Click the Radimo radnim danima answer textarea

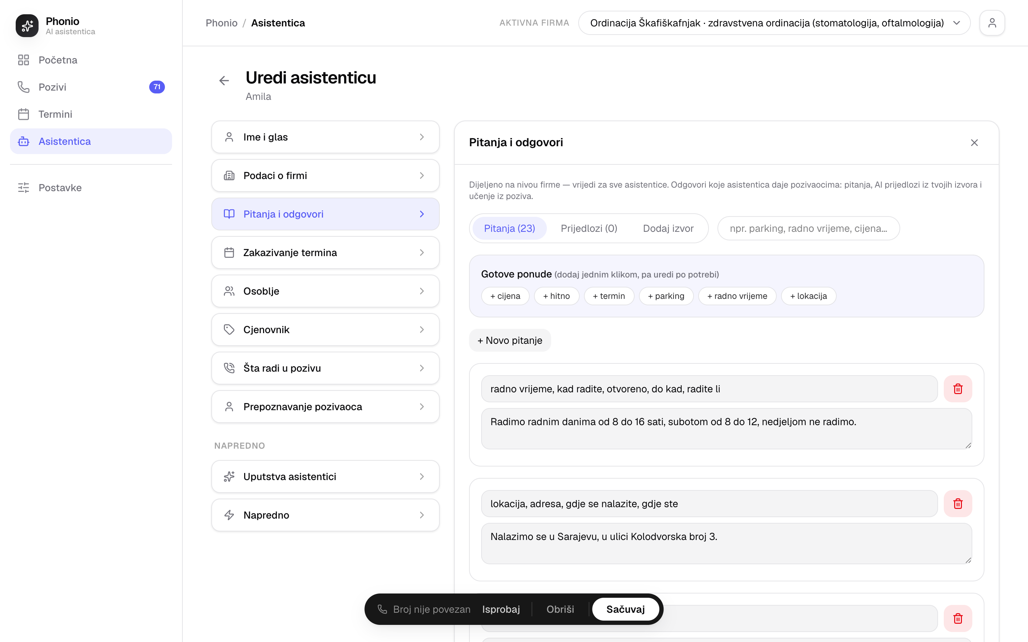click(726, 429)
